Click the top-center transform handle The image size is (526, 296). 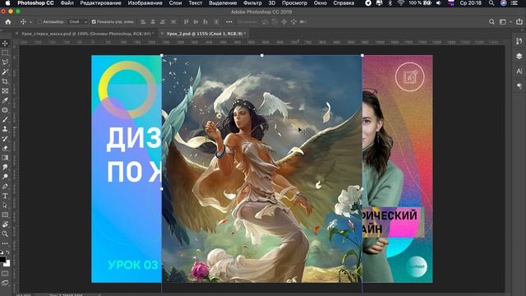pyautogui.click(x=262, y=55)
